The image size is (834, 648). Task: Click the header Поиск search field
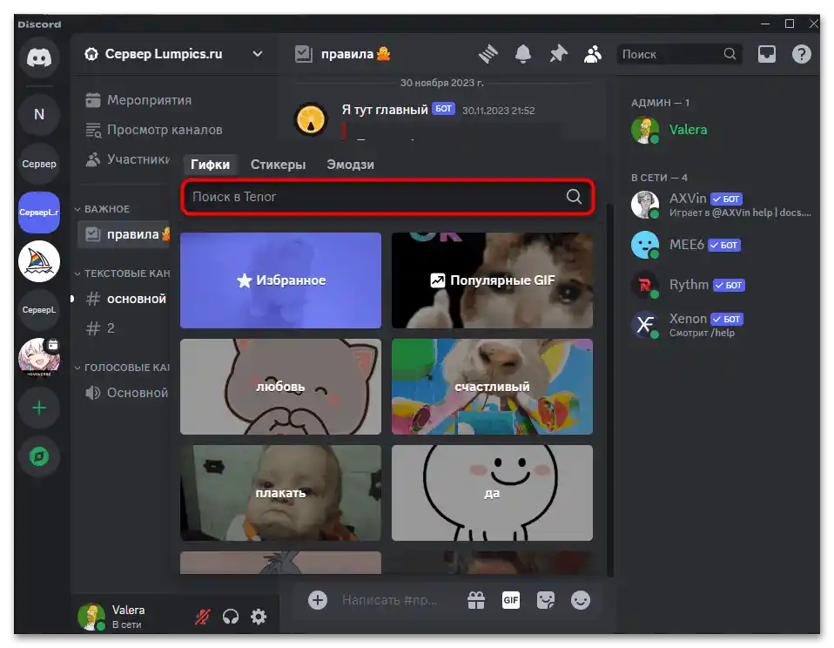point(679,54)
